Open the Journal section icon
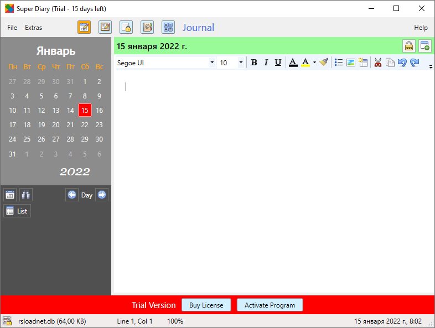Viewport: 435px width, 328px height. click(x=84, y=27)
